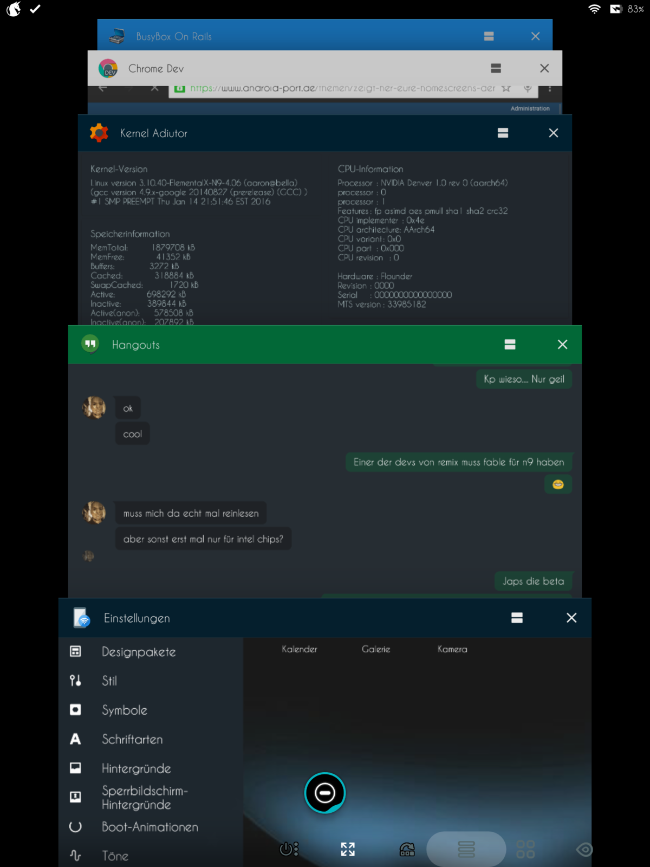Tap the Hangouts quote-bubble app icon
This screenshot has width=650, height=867.
pyautogui.click(x=90, y=344)
